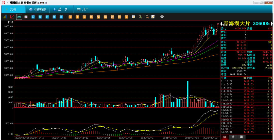
Task: Open 在線客服 online customer service
Action: point(37,9)
